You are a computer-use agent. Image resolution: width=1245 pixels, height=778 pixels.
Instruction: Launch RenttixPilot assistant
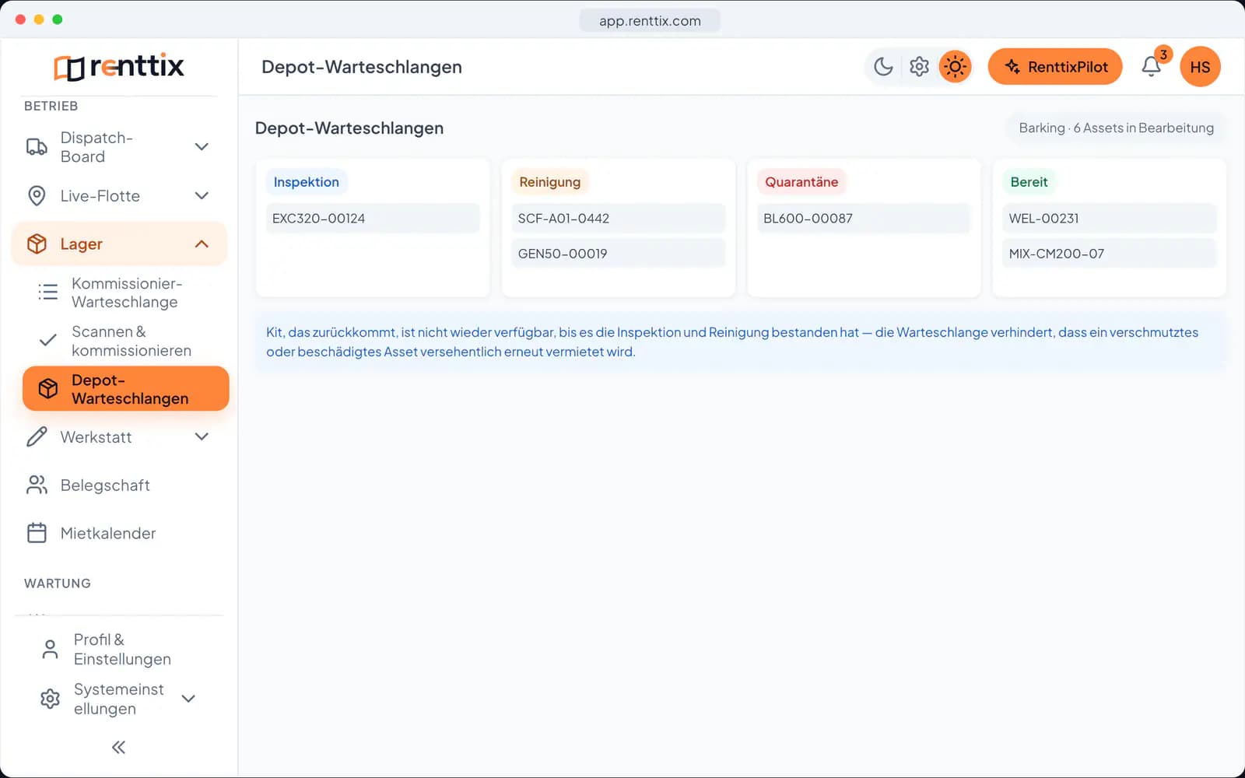(x=1055, y=67)
